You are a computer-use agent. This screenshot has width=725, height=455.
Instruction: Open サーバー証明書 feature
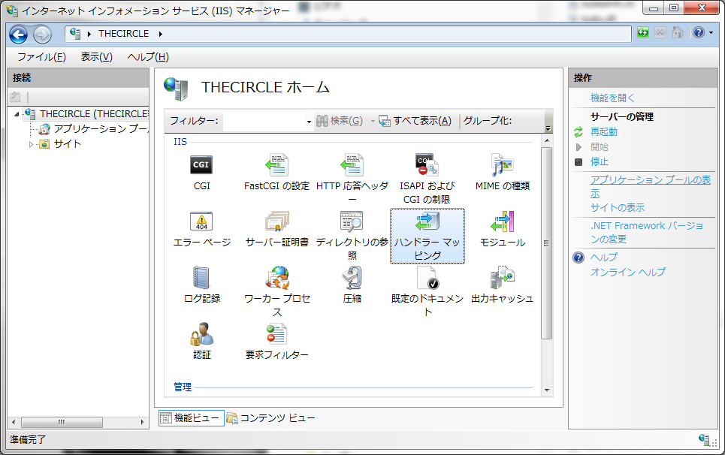click(x=276, y=229)
